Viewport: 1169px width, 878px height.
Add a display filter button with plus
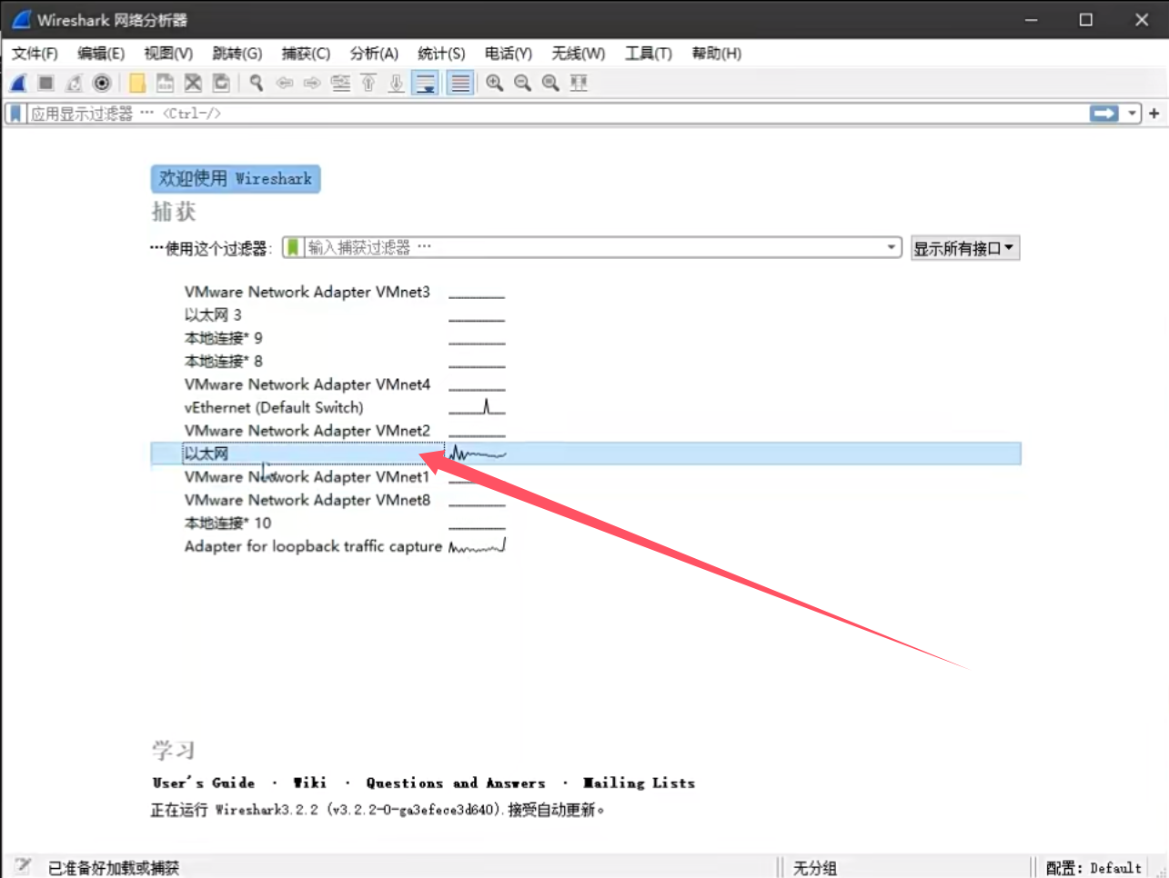tap(1154, 114)
